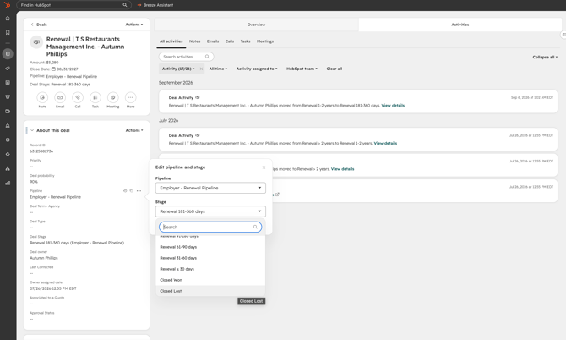566x340 pixels.
Task: Close the Edit pipeline and stage popup
Action: [264, 167]
